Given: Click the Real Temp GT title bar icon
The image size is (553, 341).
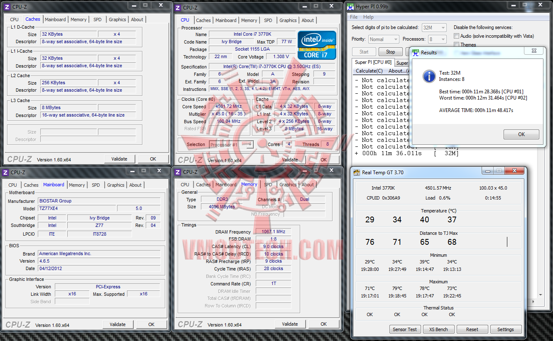Looking at the screenshot, I should (x=357, y=173).
